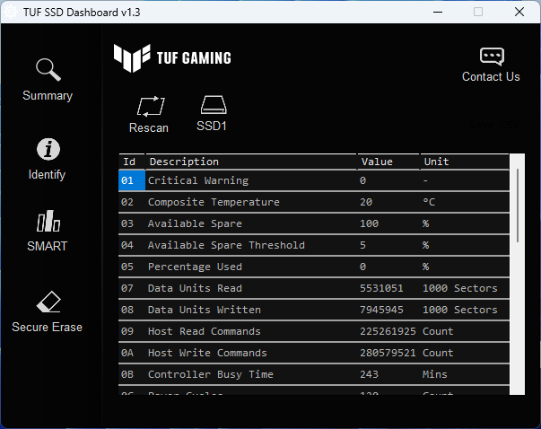
Task: Click the Rescan text label
Action: click(x=149, y=128)
